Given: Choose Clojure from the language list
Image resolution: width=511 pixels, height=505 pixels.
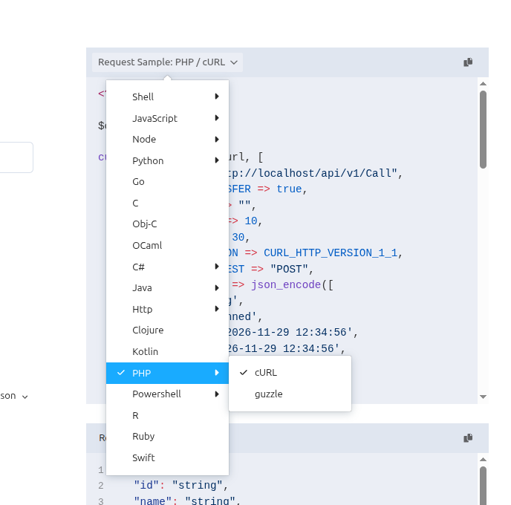Looking at the screenshot, I should [148, 330].
